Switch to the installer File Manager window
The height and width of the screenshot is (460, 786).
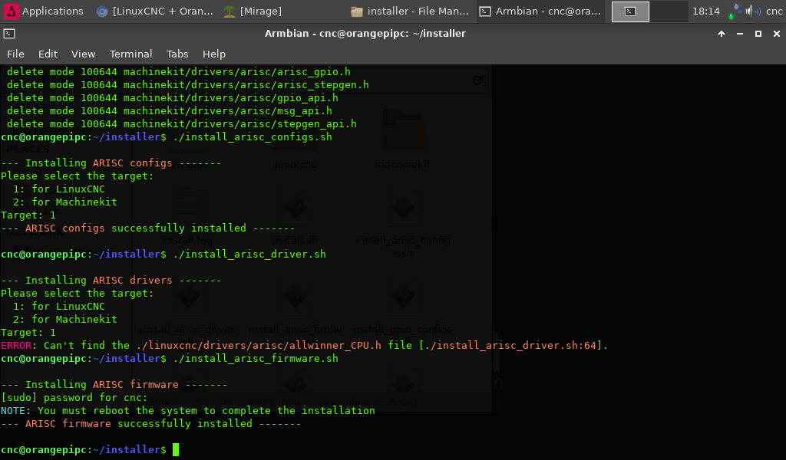(410, 11)
